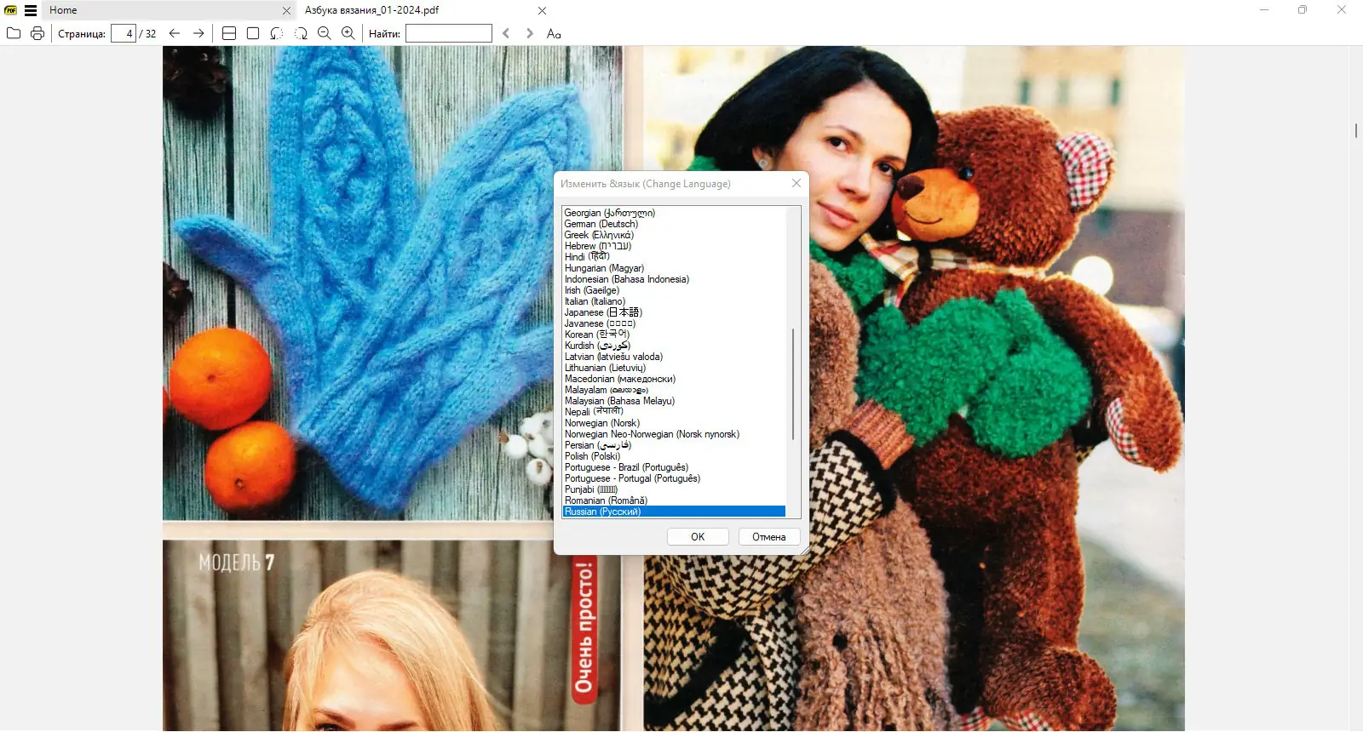Click the print icon in toolbar
This screenshot has height=732, width=1363.
(x=37, y=33)
